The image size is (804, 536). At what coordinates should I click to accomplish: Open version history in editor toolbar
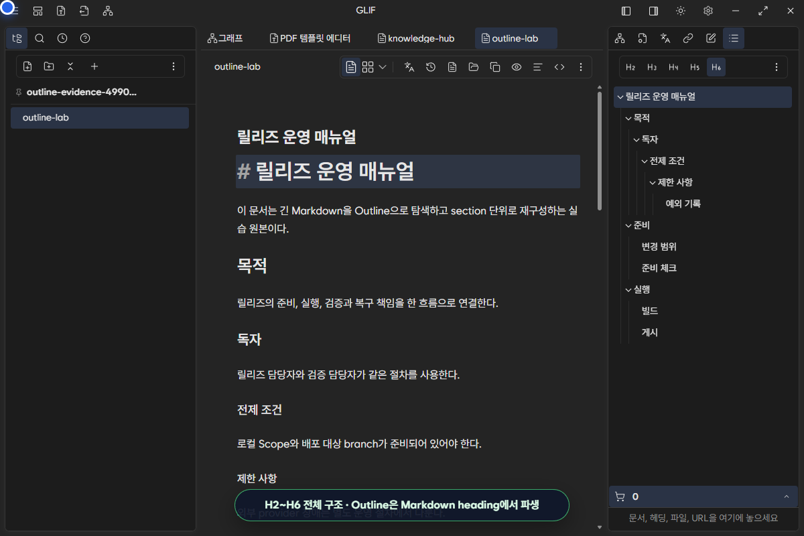pos(431,67)
